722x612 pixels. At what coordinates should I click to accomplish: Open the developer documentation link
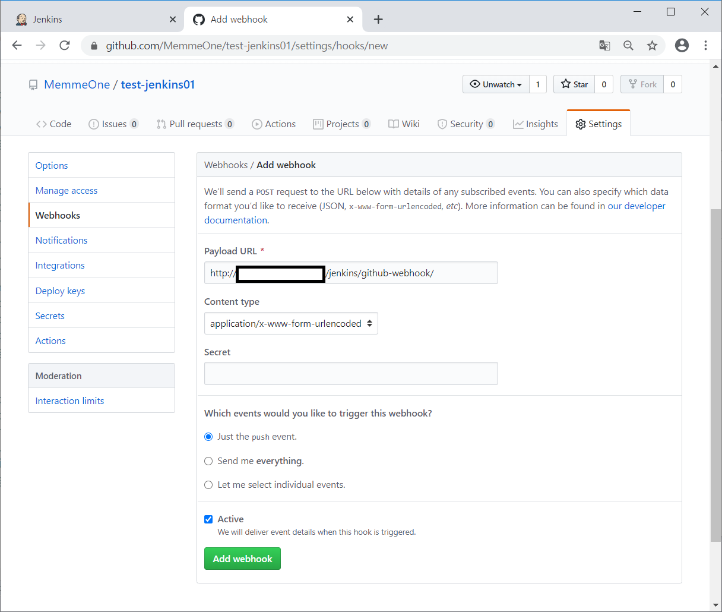tap(636, 206)
